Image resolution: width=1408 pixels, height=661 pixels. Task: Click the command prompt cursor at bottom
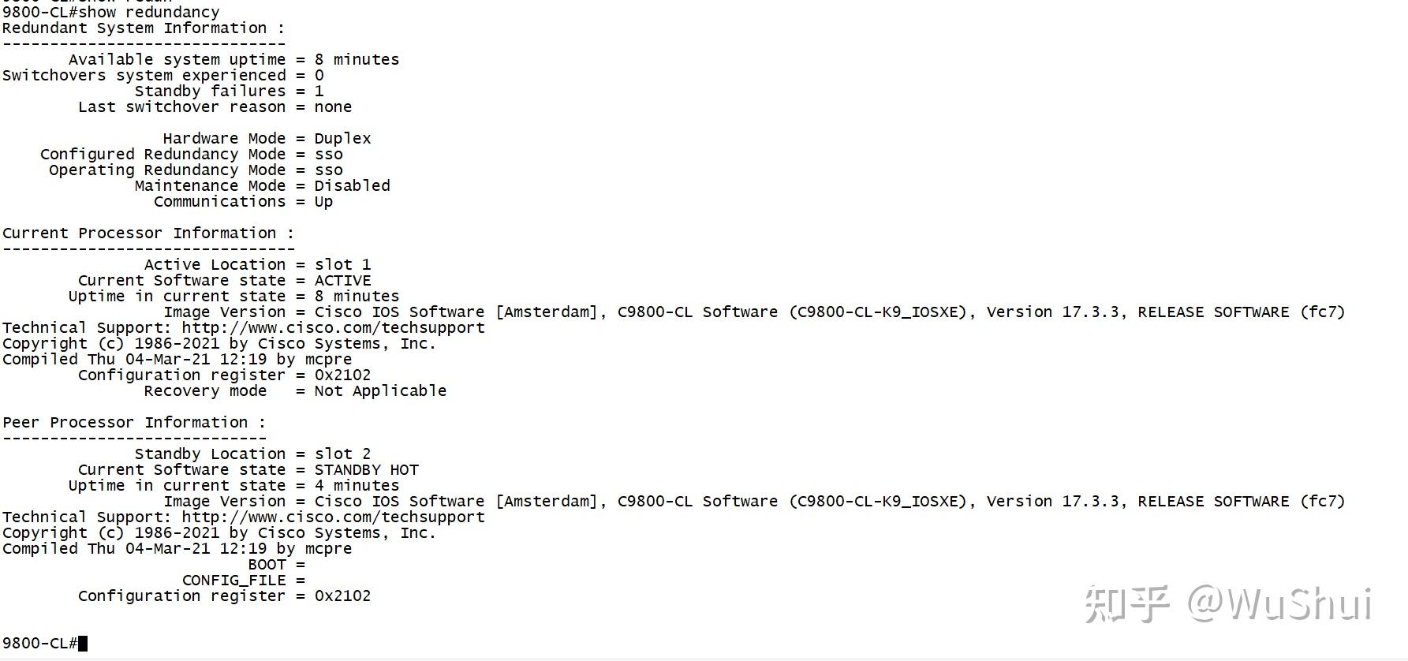[83, 644]
